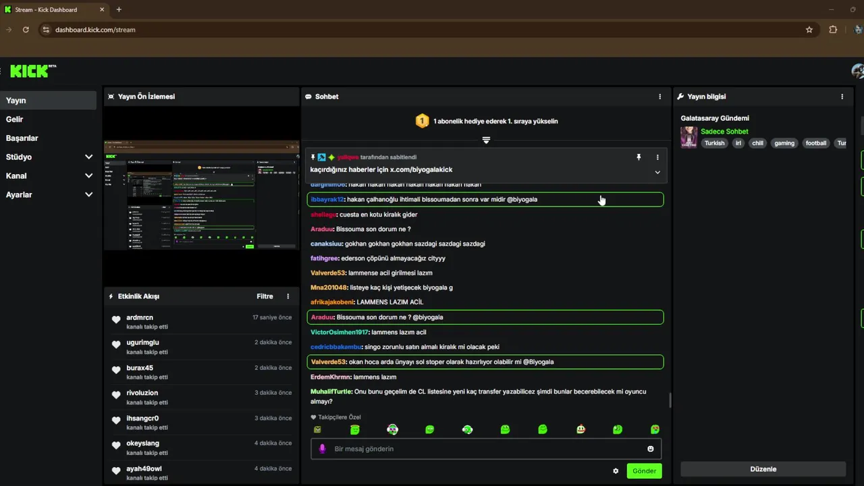Click the heart icon beside rivoluzion
The height and width of the screenshot is (486, 864).
coord(116,396)
